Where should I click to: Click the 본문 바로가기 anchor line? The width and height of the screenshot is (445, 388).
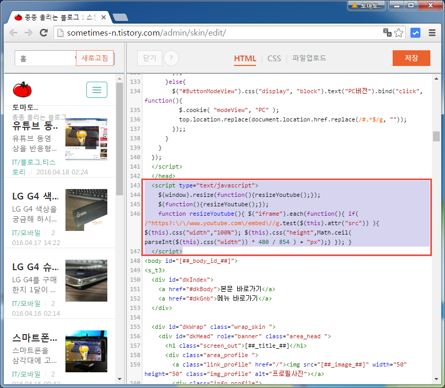tap(217, 289)
